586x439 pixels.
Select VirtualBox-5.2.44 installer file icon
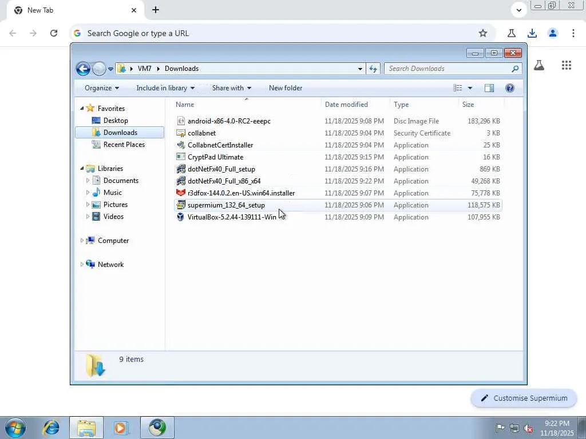point(181,217)
